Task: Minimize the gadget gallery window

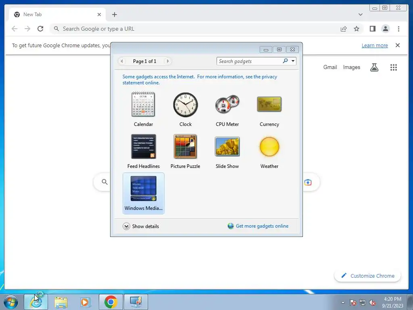Action: tap(266, 50)
